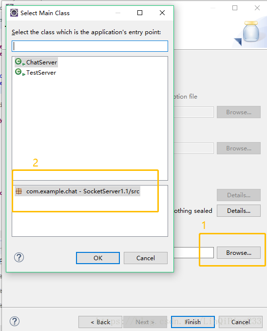This screenshot has width=267, height=331.
Task: Click the Main class text field in the wizard
Action: click(193, 253)
